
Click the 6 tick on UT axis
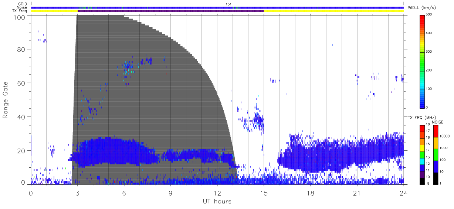pyautogui.click(x=124, y=193)
